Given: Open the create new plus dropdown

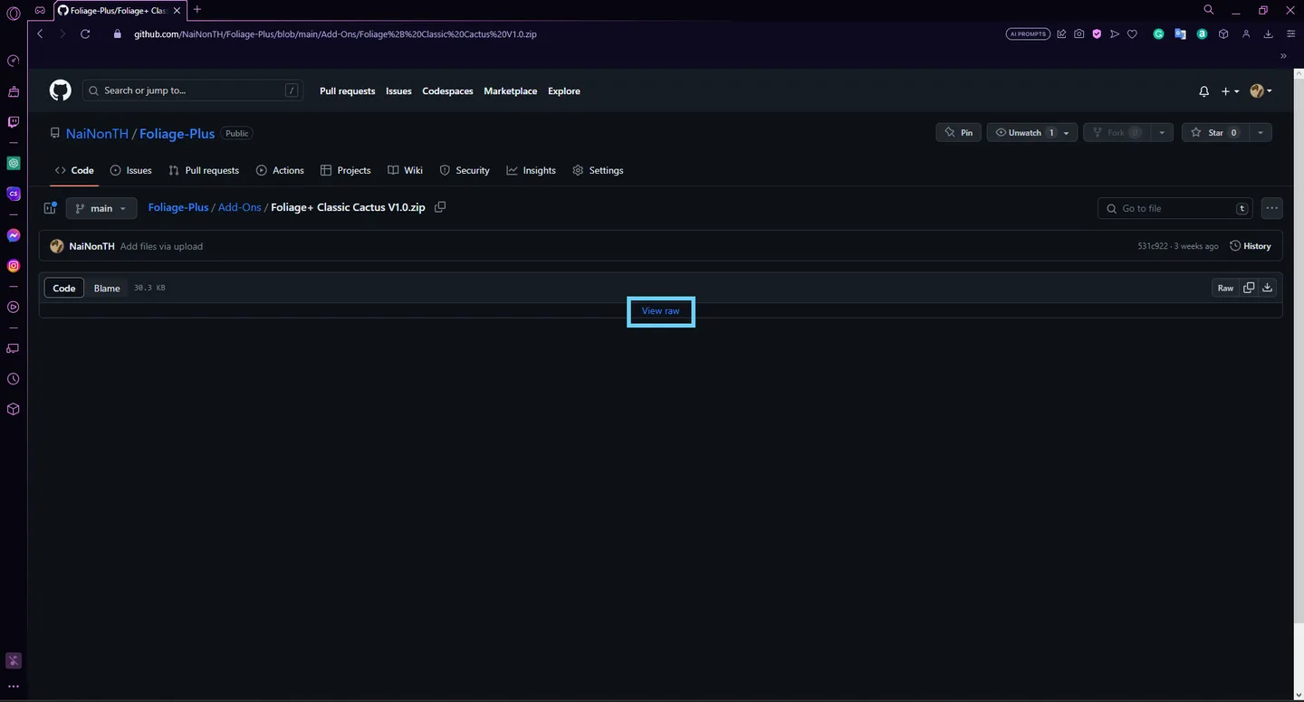Looking at the screenshot, I should pyautogui.click(x=1230, y=91).
